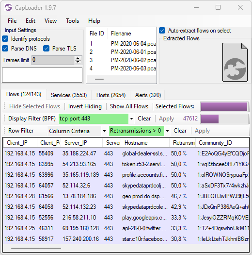The width and height of the screenshot is (252, 255).
Task: Click the tcp port 443 filter field
Action: pyautogui.click(x=94, y=119)
